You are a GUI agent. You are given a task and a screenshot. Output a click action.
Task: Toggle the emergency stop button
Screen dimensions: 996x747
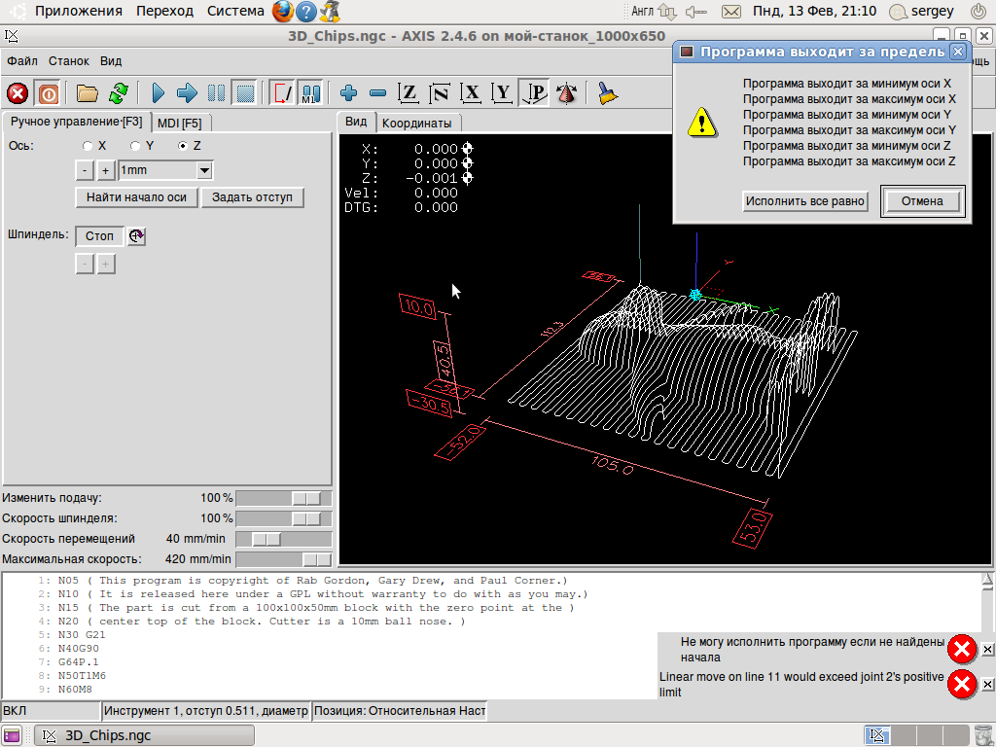click(18, 93)
